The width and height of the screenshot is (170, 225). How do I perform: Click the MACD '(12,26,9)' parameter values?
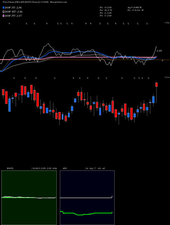[x=44, y=168]
